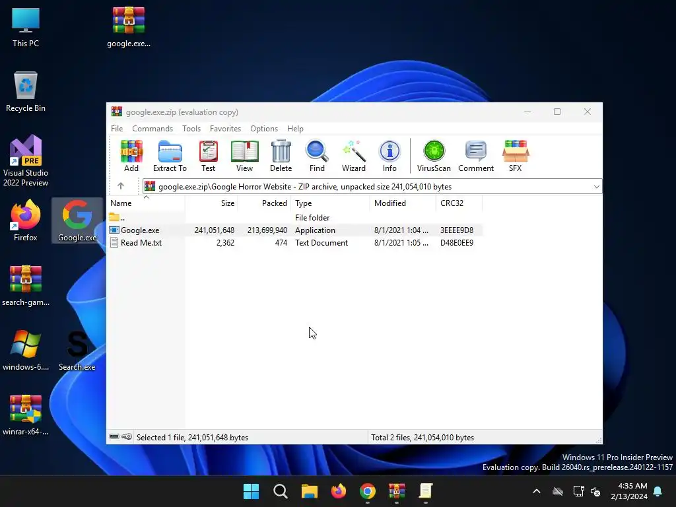Select the windows-6... desktop icon

[x=26, y=351]
